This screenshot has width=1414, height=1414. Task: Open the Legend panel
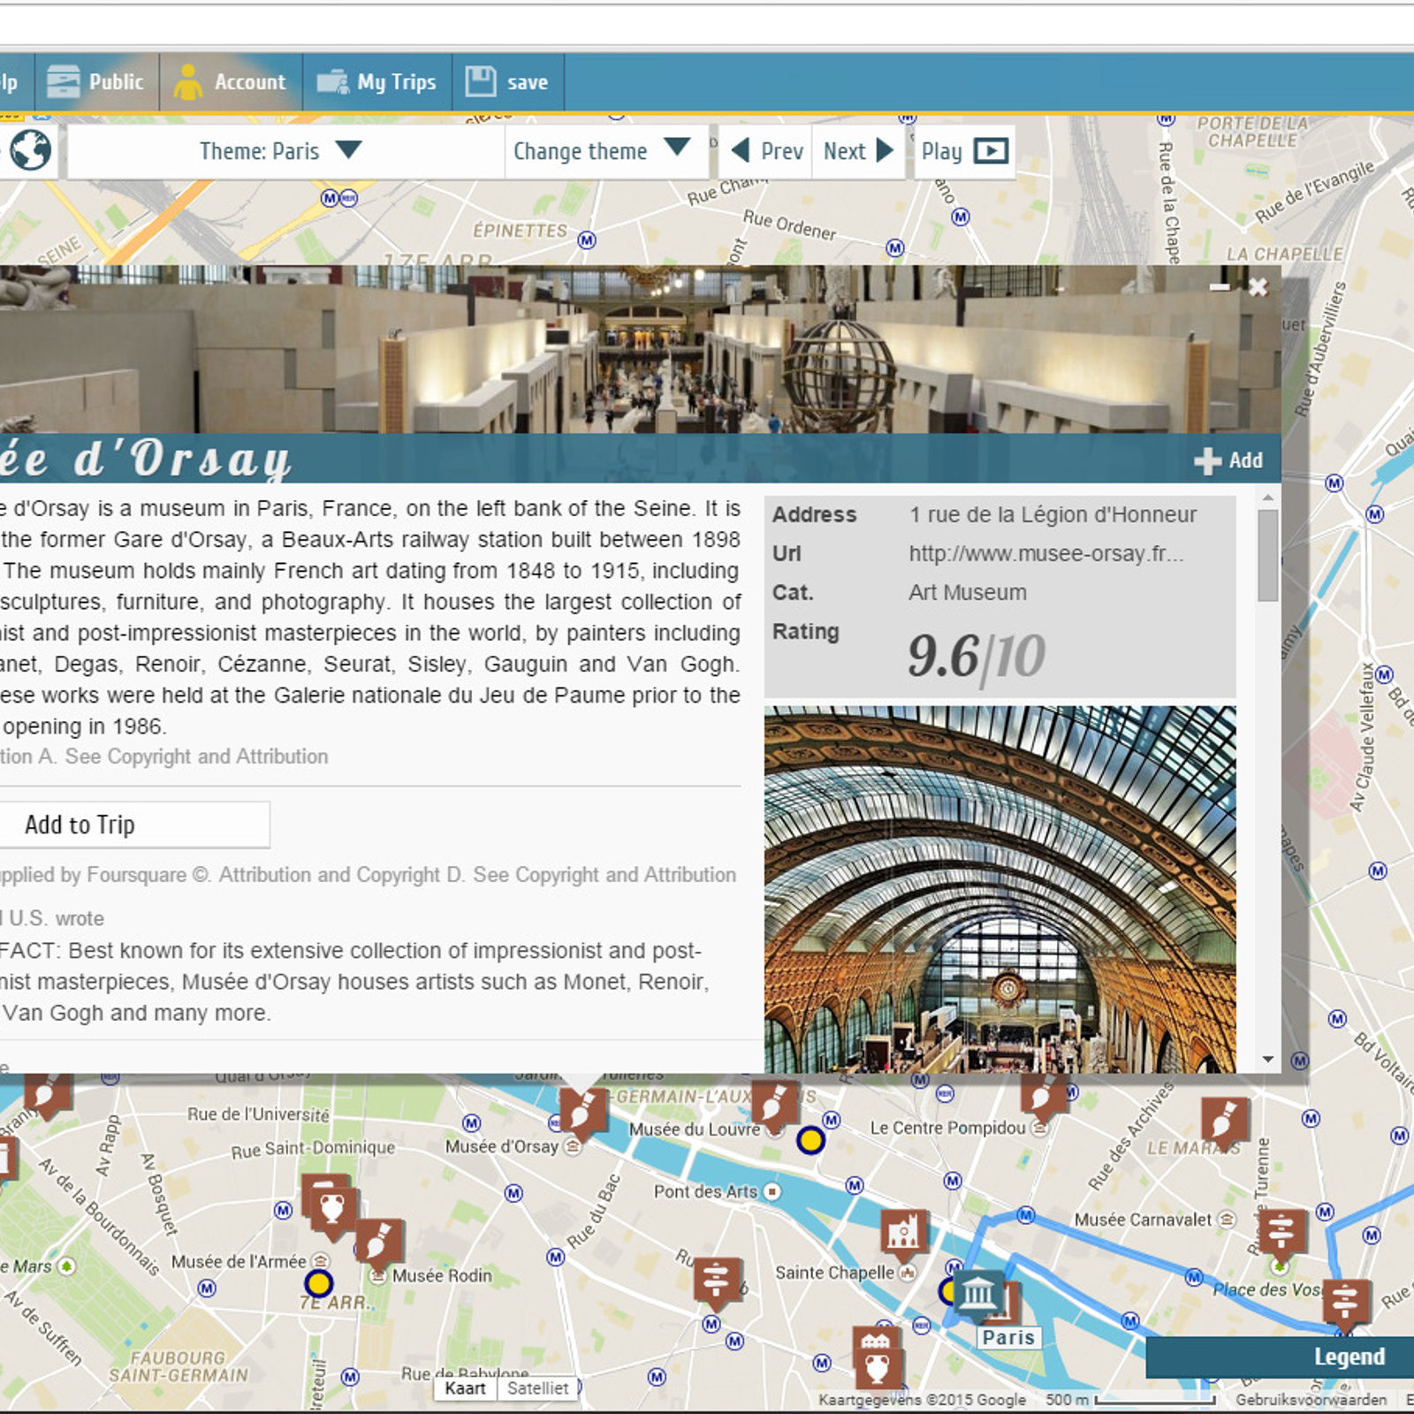1280,1357
